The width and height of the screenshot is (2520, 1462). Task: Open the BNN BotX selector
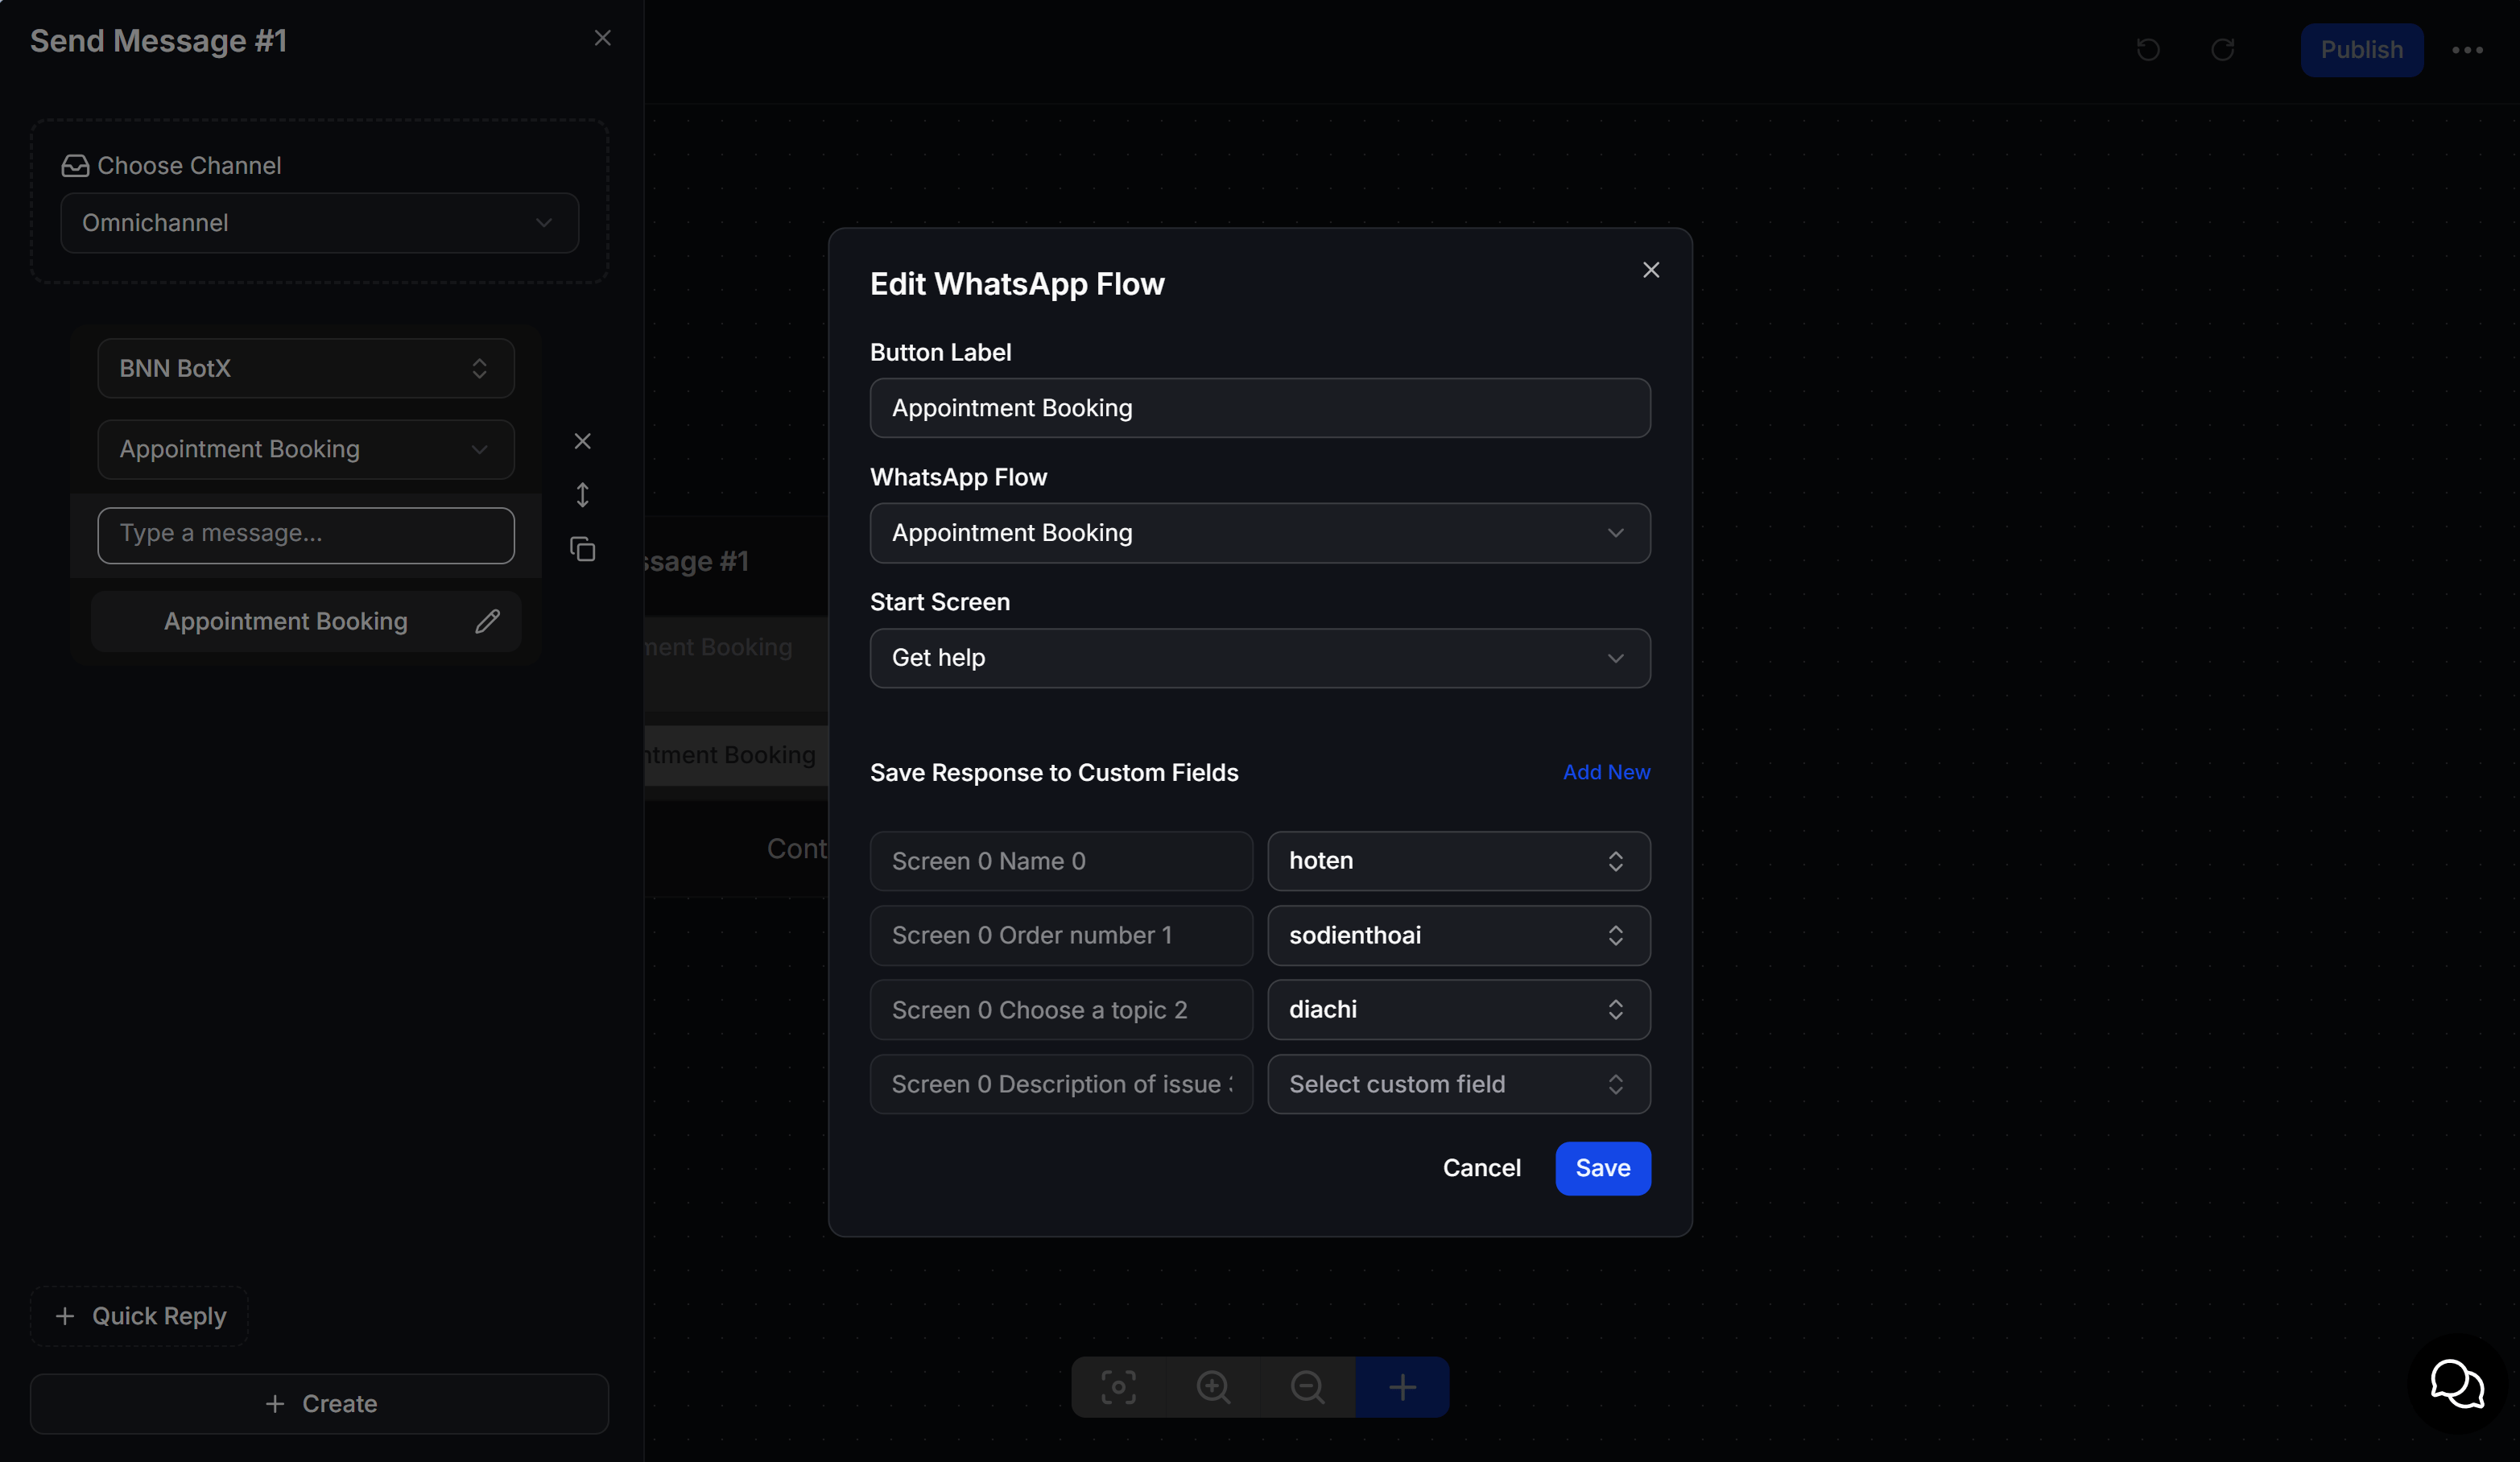[x=306, y=368]
